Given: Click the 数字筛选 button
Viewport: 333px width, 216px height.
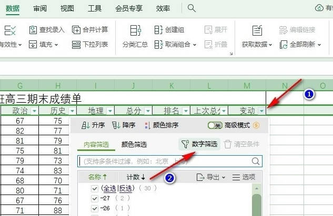Looking at the screenshot, I should coord(199,144).
